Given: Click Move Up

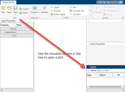Looking at the screenshot, I should [x=109, y=7].
